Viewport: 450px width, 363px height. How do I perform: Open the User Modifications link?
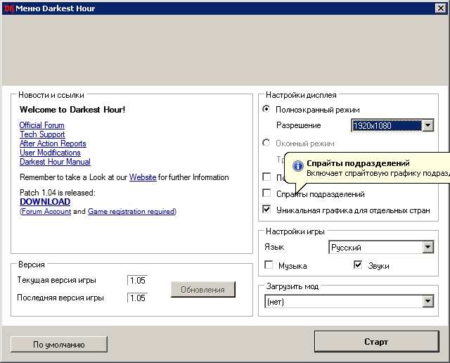pos(50,153)
